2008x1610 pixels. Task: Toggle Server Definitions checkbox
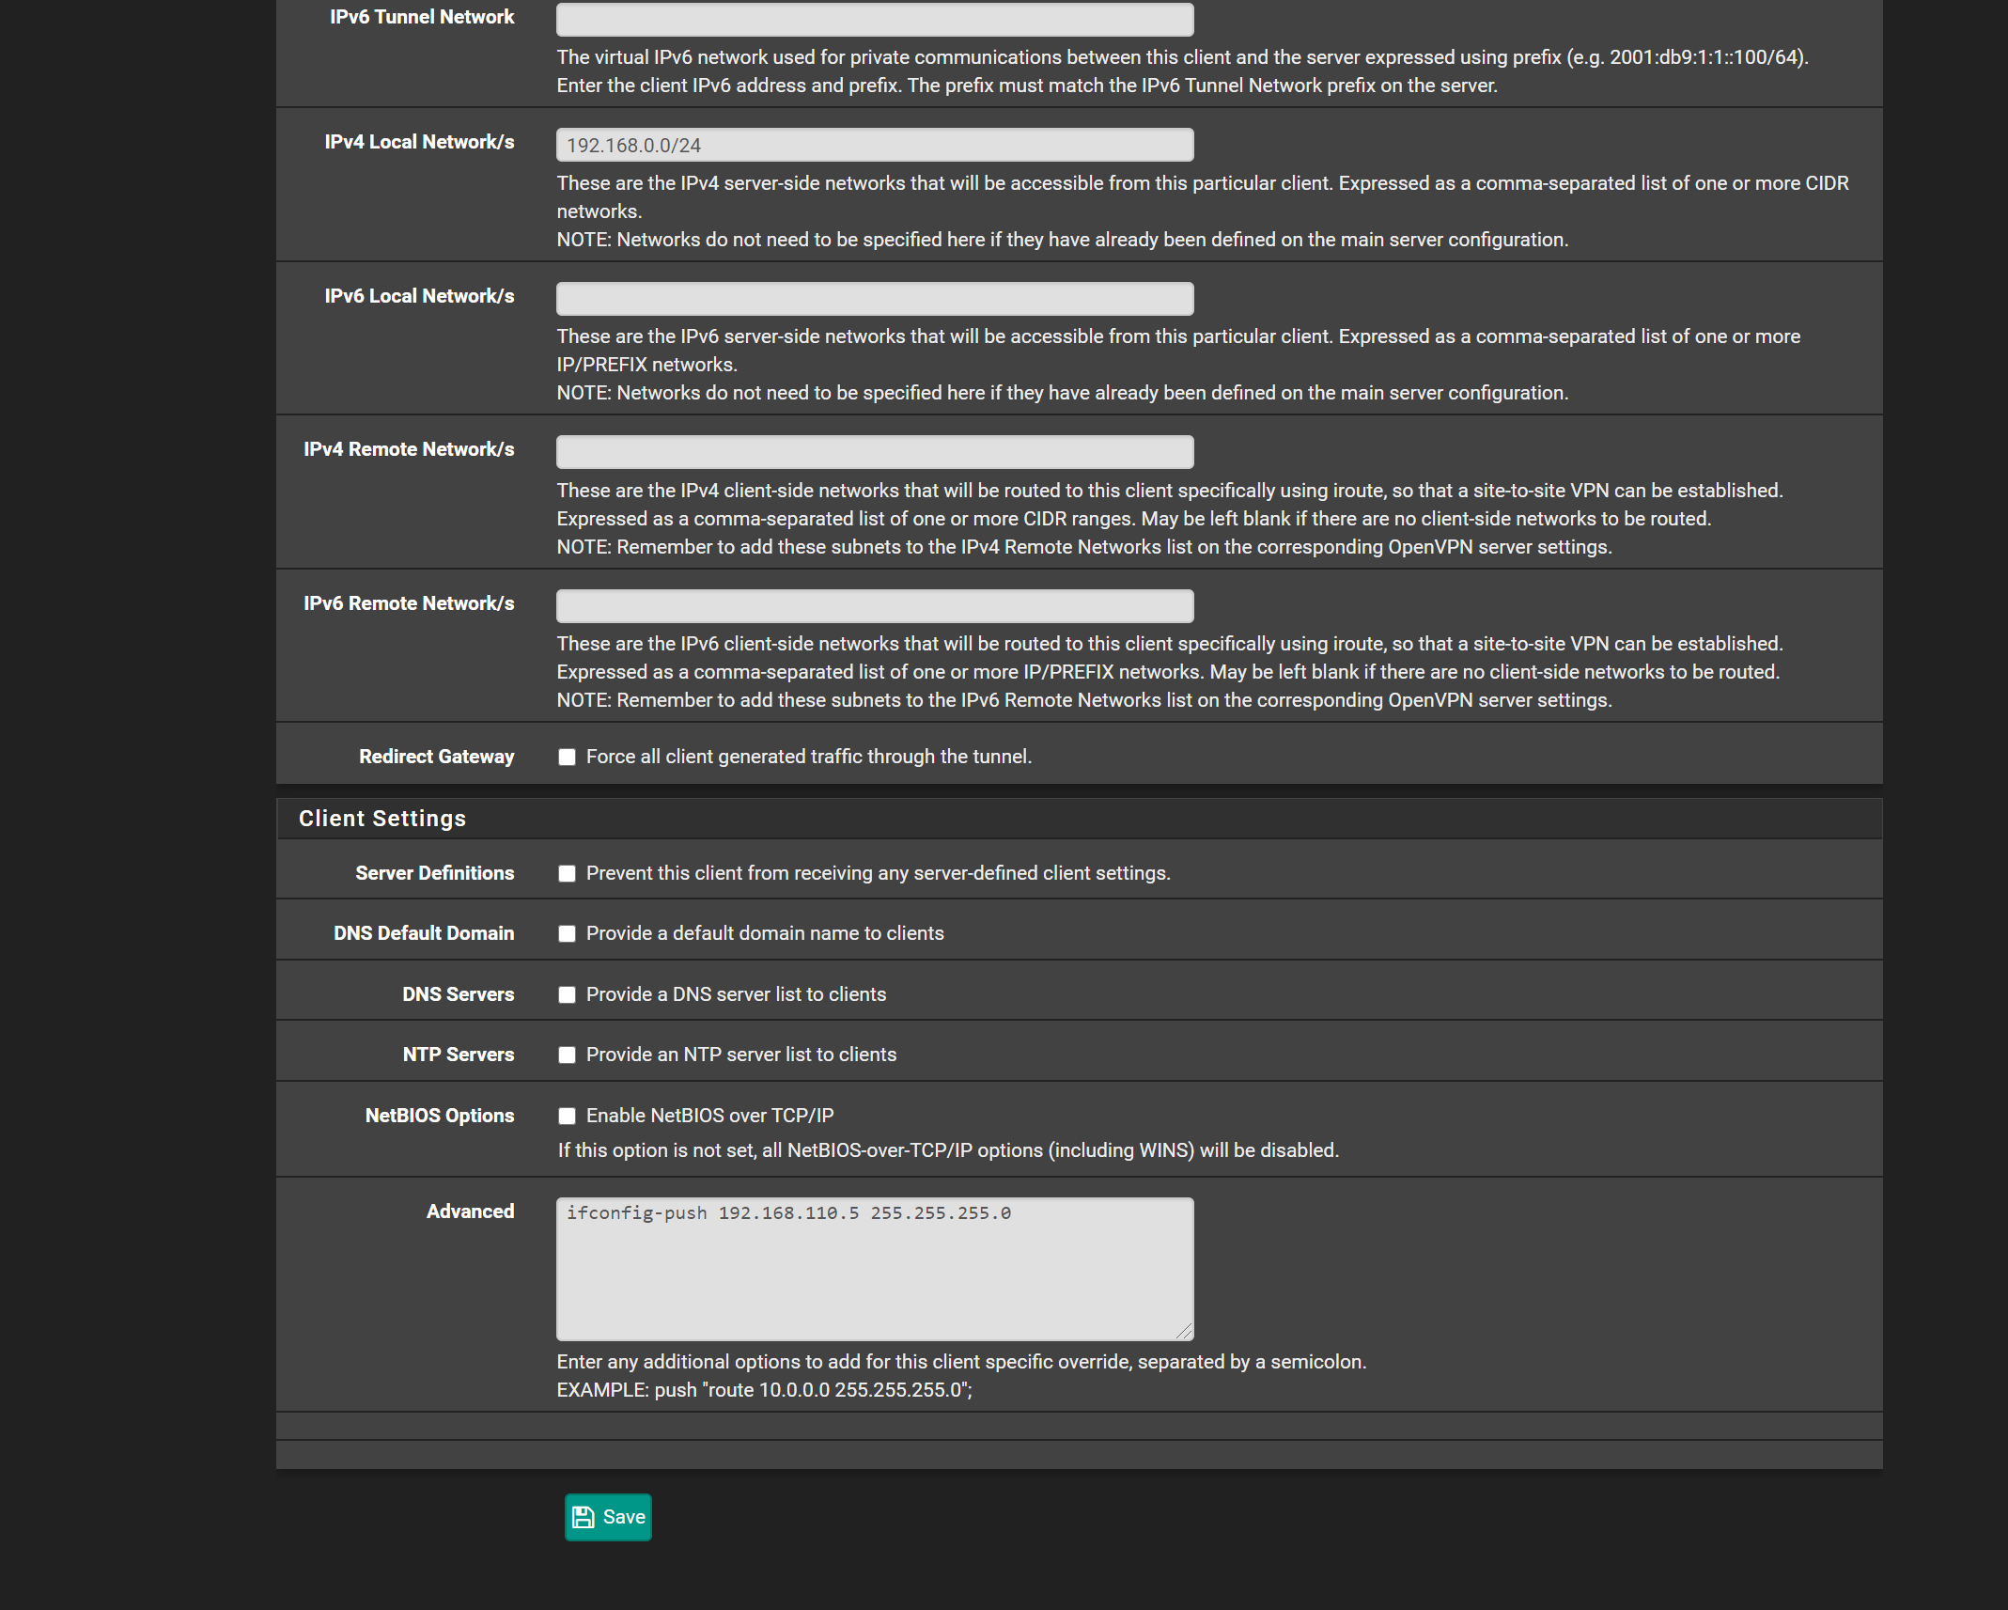click(567, 874)
